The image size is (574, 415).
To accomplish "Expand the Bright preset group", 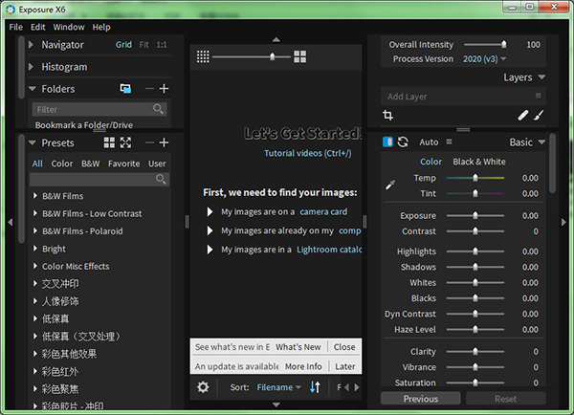I will click(x=35, y=249).
